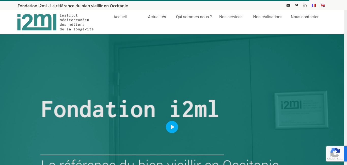Screen dimensions: 347x165
Task: Open the LinkedIn icon link
Action: pos(305,5)
